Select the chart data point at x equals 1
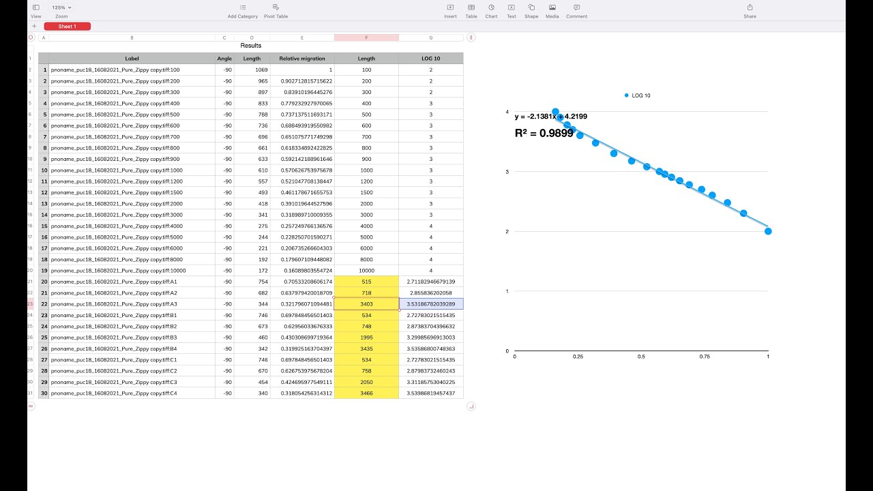This screenshot has height=491, width=873. pyautogui.click(x=768, y=231)
